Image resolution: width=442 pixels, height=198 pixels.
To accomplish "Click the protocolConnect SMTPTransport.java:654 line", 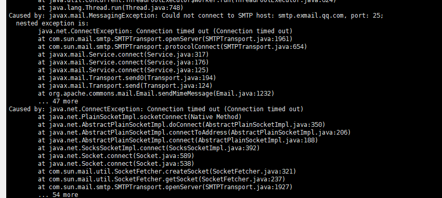I will click(x=173, y=47).
